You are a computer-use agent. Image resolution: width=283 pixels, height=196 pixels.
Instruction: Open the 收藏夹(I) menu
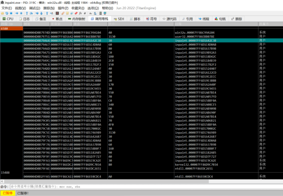click(78, 8)
